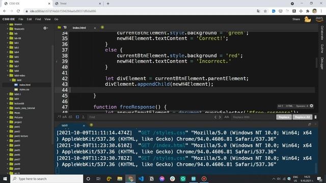The image size is (326, 183).
Task: Open editor preferences gear in the status bar
Action: (311, 106)
